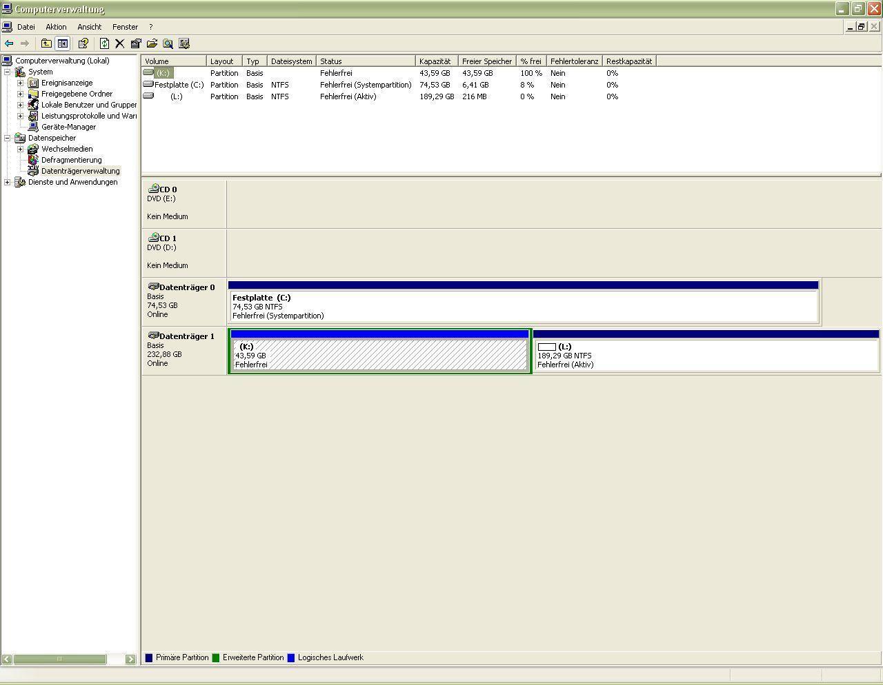Screen dimensions: 883x685
Task: Sort by Fehlertoleranz column header
Action: (x=574, y=61)
